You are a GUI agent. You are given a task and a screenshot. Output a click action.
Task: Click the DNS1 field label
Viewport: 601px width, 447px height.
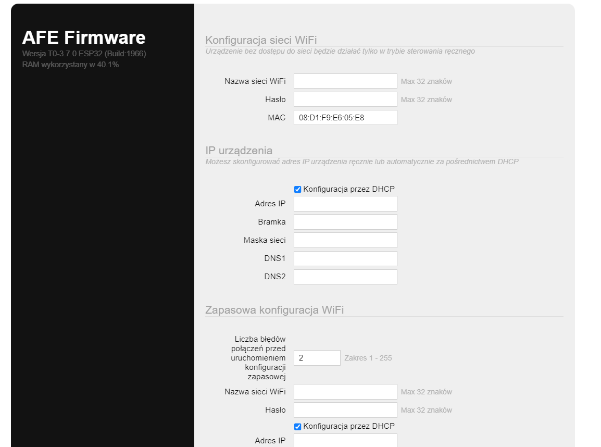pyautogui.click(x=275, y=259)
